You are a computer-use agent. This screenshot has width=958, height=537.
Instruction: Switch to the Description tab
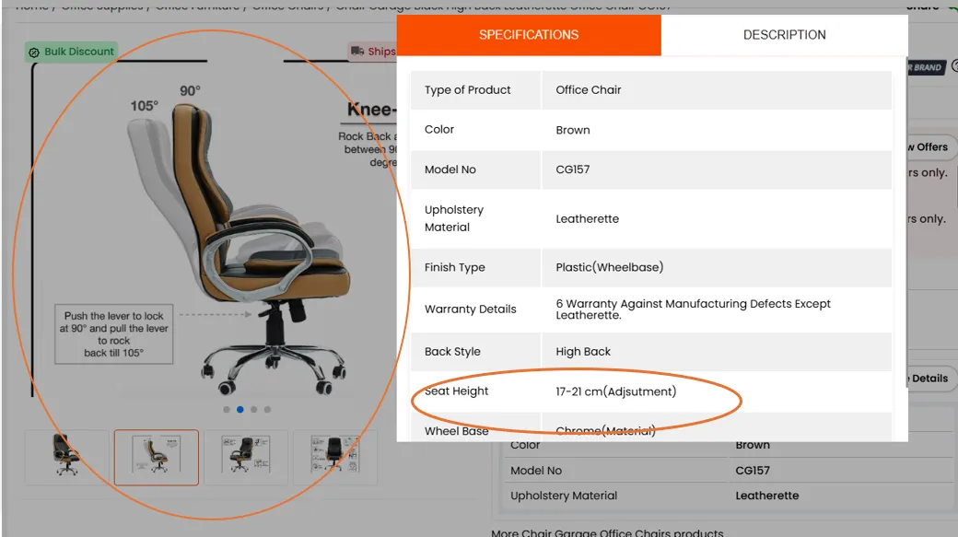click(x=785, y=35)
